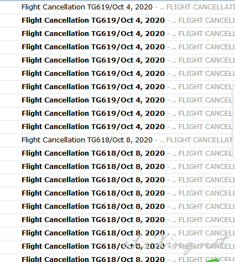Screen dimensions: 235x262
Task: Select the TG618 email under the watermark text
Action: pyautogui.click(x=117, y=246)
